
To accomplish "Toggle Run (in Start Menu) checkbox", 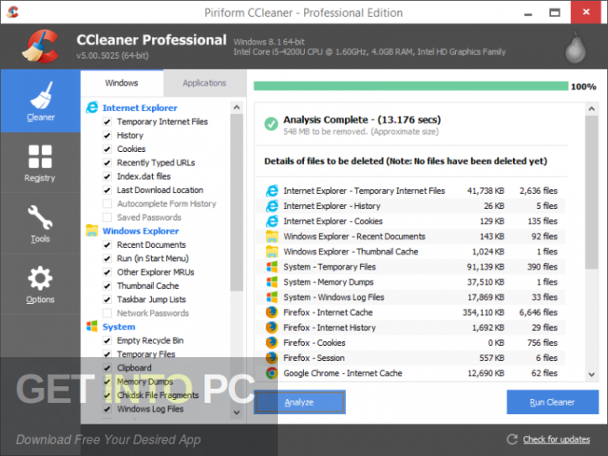I will (x=107, y=259).
